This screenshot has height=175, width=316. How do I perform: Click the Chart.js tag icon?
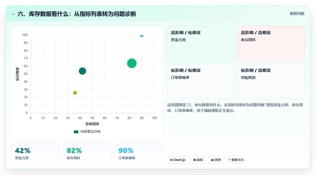(x=172, y=160)
